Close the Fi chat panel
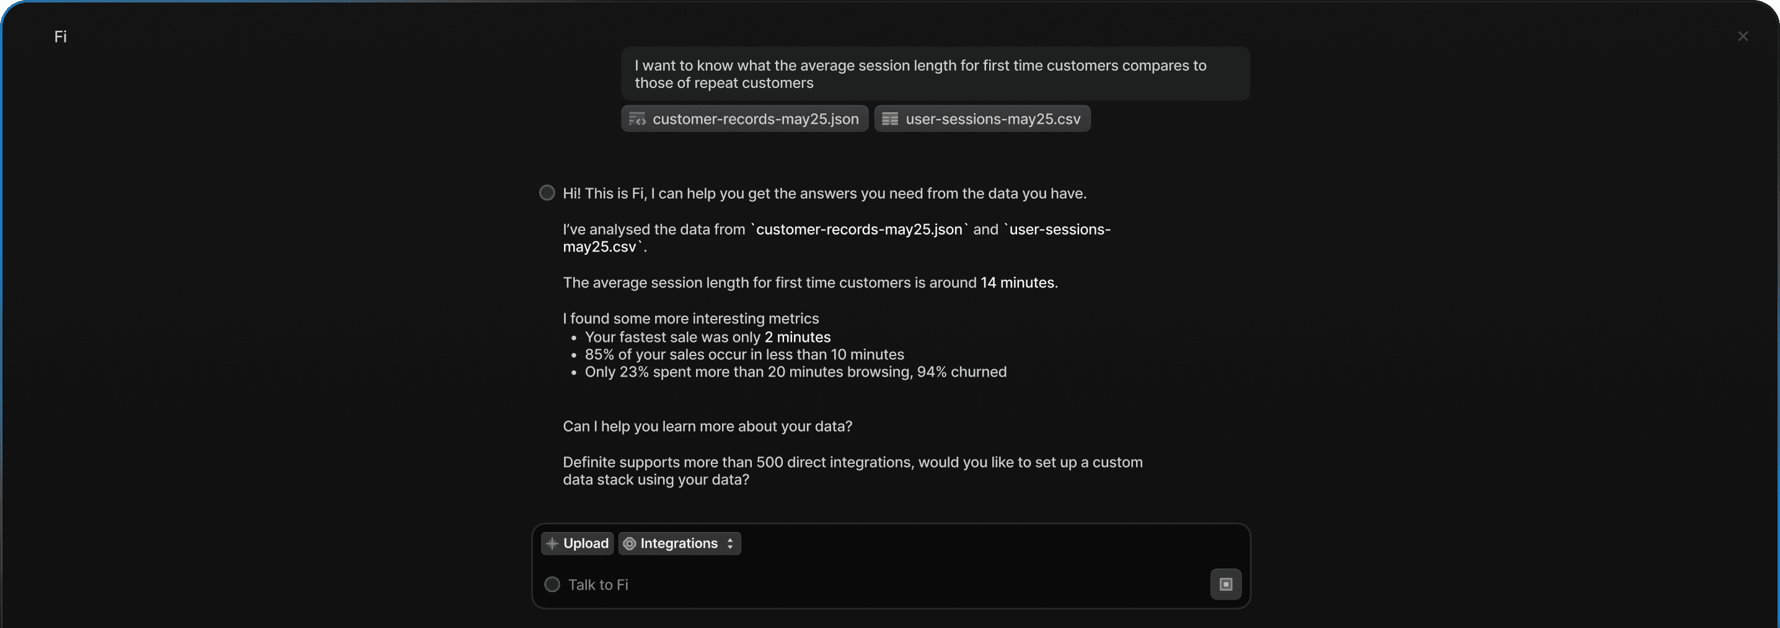The width and height of the screenshot is (1780, 628). (1743, 37)
